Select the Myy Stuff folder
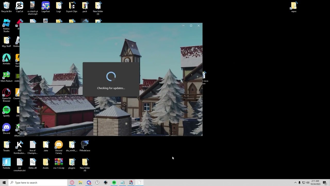Screen dimensions: 330x186 [x=6, y=42]
